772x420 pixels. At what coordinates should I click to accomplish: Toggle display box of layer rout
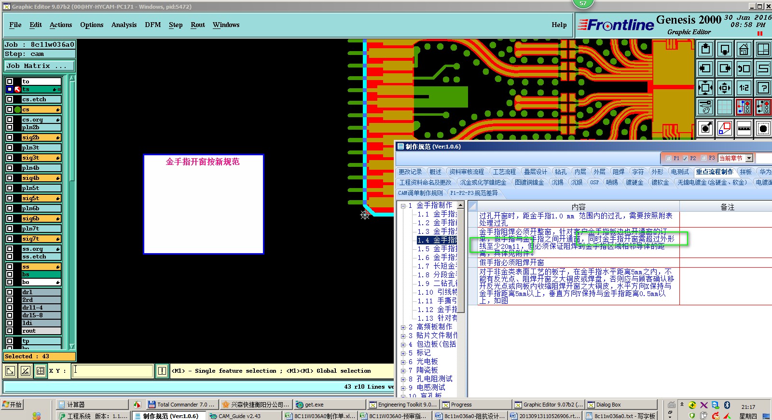tap(10, 331)
